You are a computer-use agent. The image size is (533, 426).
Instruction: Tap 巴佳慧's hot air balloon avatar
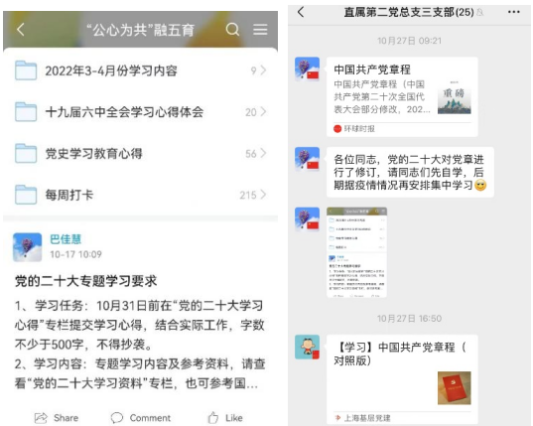point(27,247)
